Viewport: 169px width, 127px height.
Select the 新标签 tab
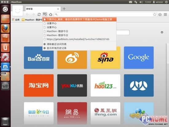43,9
